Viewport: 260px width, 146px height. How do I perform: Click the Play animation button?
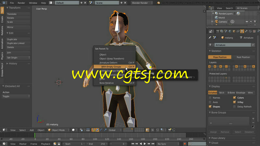pyautogui.click(x=145, y=144)
